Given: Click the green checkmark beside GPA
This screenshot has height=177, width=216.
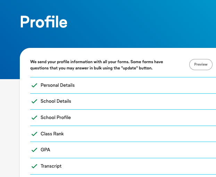Looking at the screenshot, I should point(34,150).
